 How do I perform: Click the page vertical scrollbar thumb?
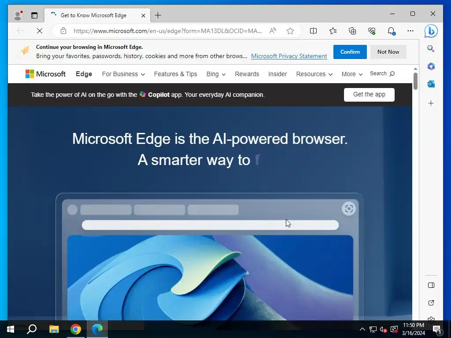(x=415, y=81)
